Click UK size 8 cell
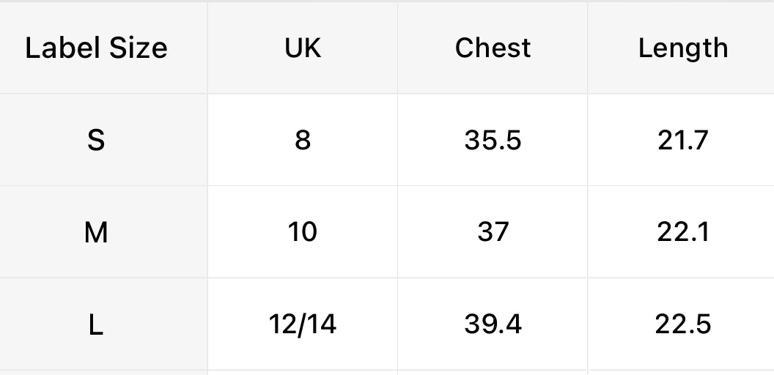 [303, 140]
